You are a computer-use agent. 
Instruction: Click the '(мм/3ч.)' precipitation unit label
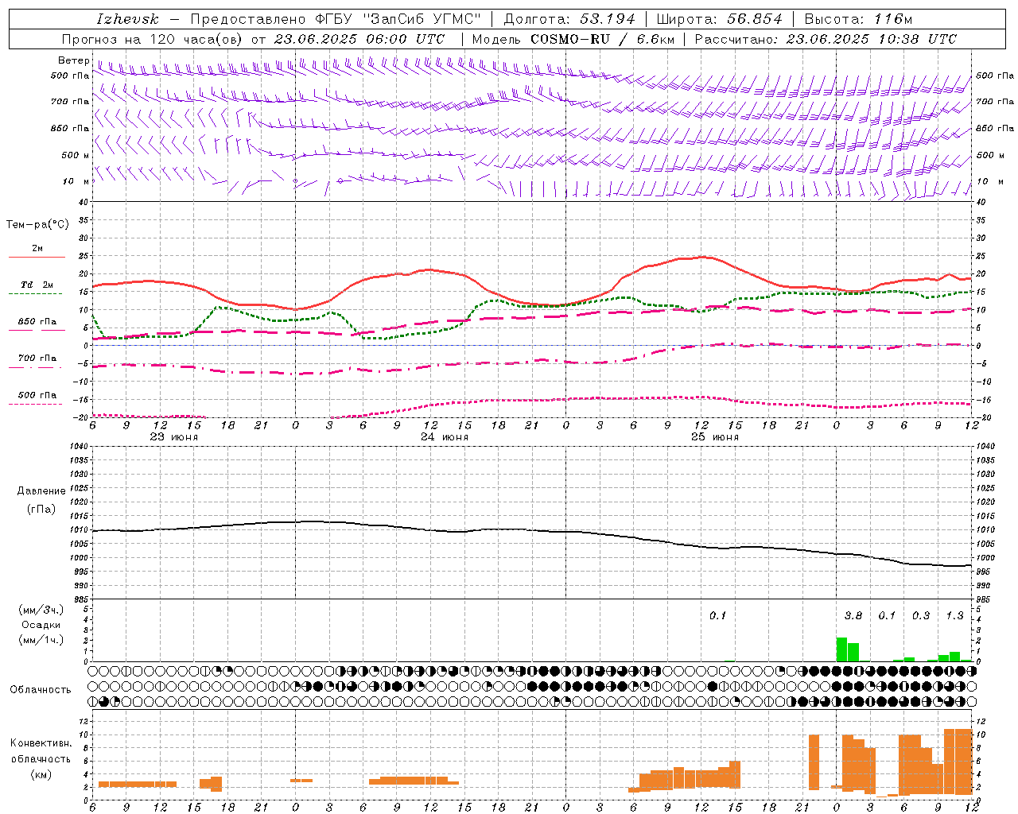click(41, 610)
